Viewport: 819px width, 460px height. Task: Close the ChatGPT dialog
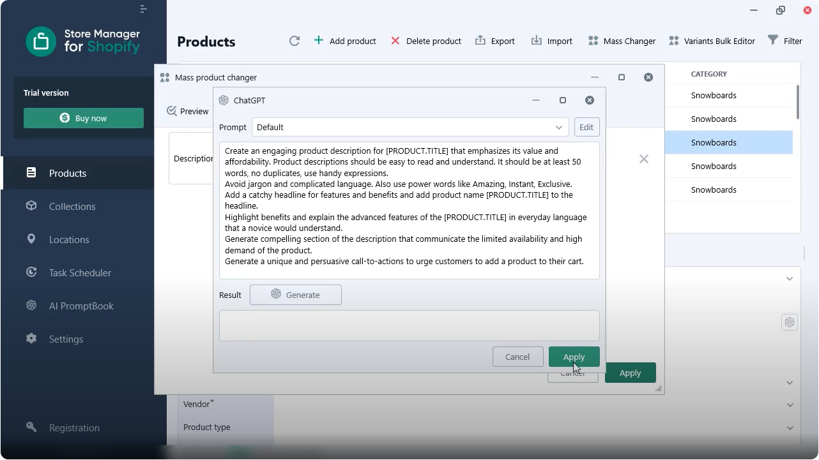point(590,100)
